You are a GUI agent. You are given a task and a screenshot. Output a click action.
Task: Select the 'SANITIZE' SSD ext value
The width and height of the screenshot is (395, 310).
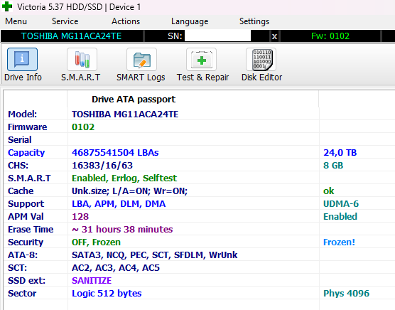[x=92, y=281]
